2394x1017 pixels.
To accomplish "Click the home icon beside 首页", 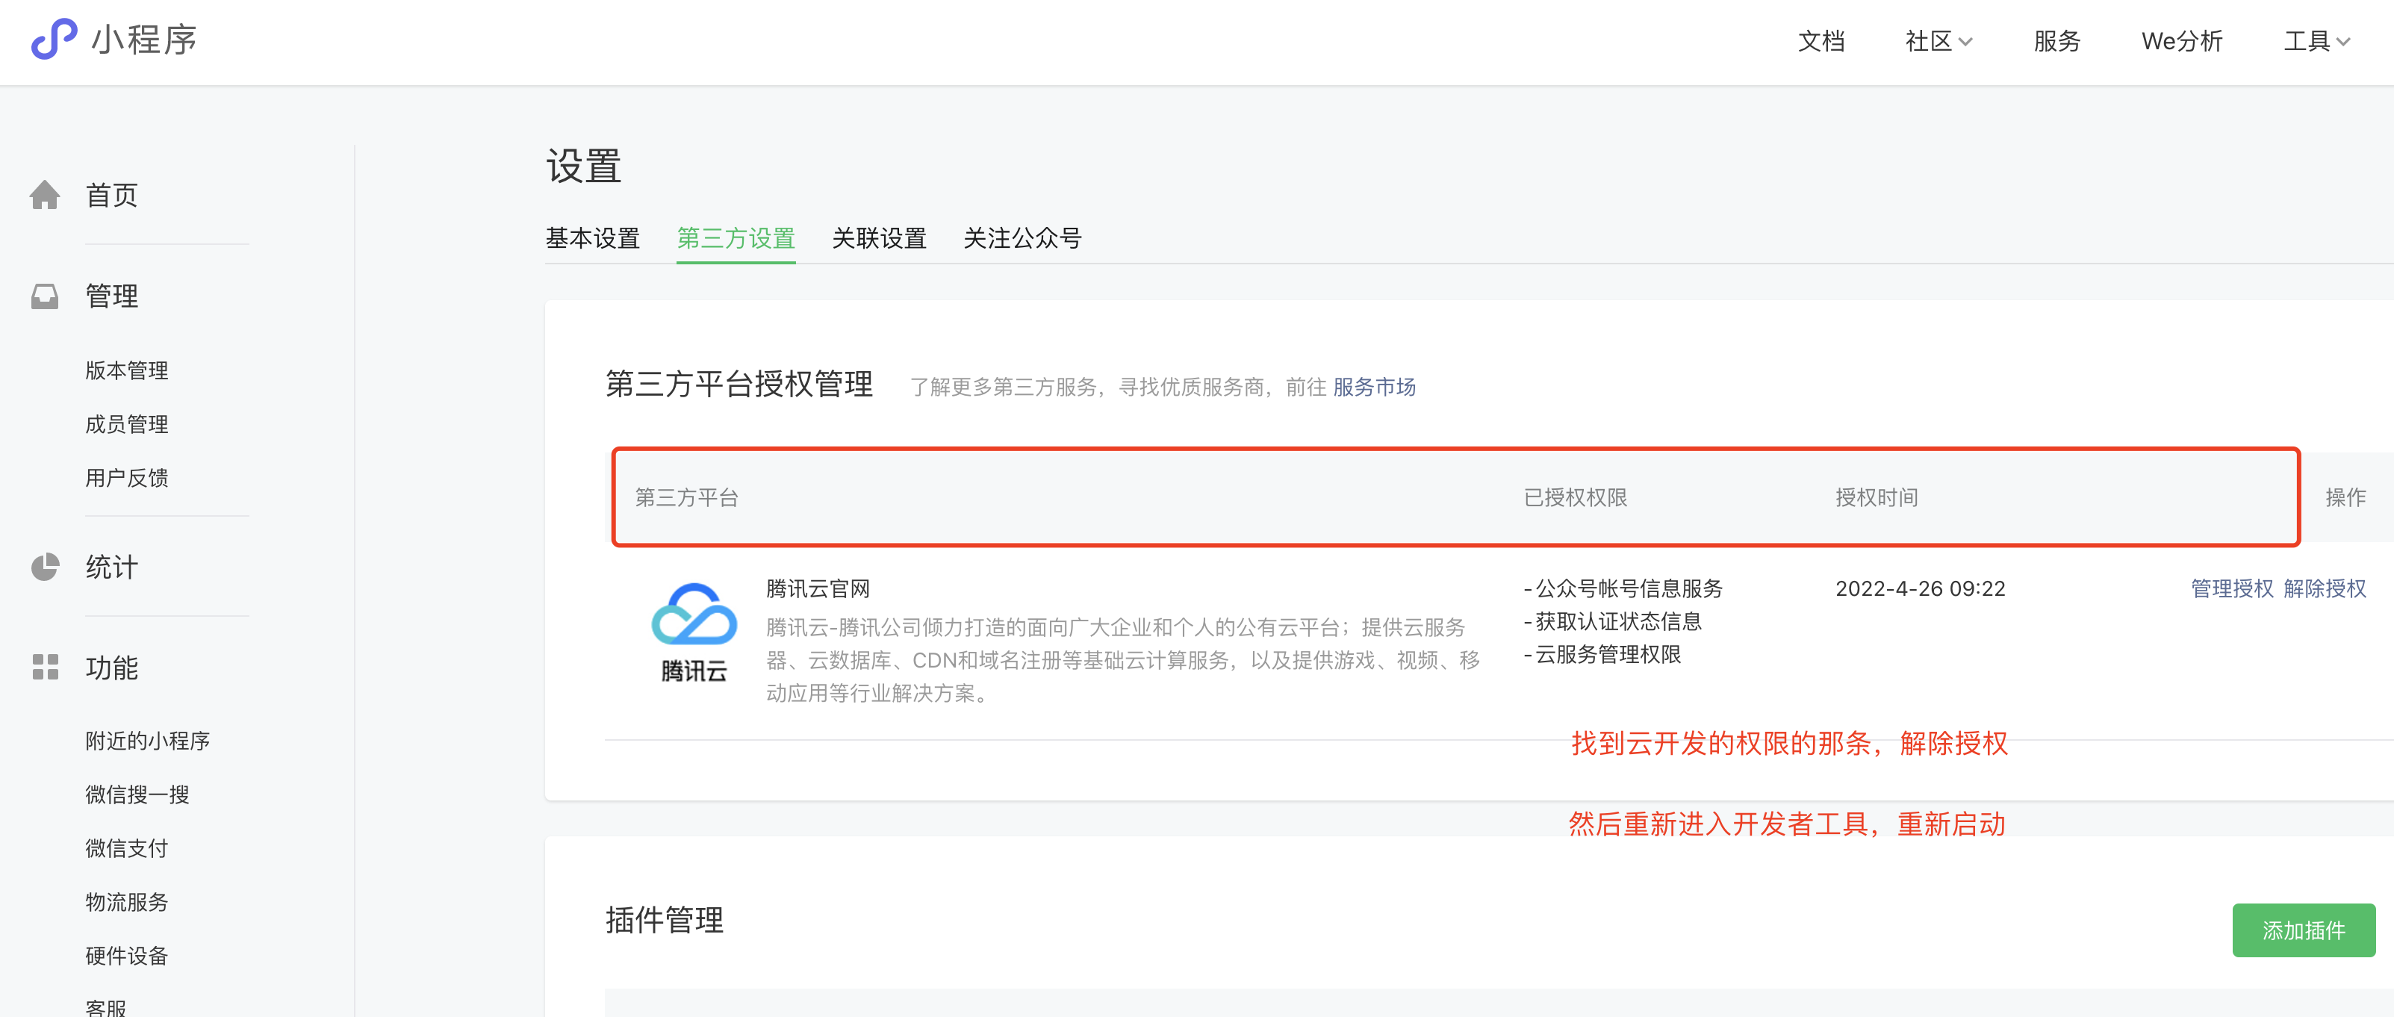I will point(45,195).
